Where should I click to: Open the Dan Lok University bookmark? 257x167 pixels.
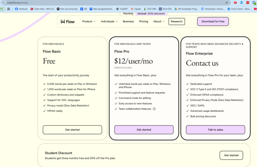click(67, 9)
